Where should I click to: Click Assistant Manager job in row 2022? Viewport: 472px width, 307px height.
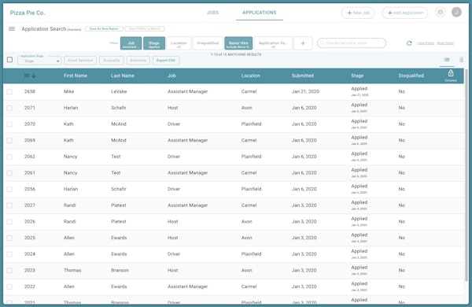187,287
